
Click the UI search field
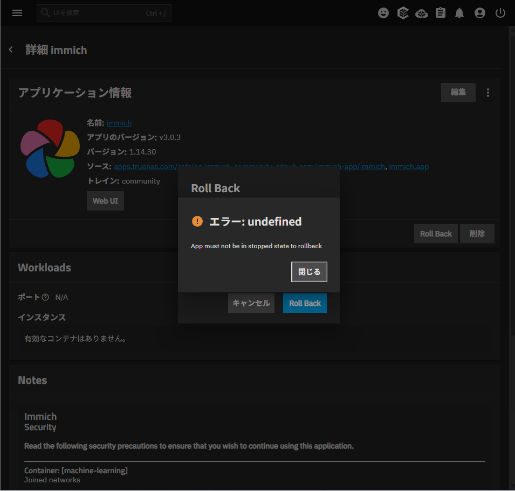tap(104, 13)
